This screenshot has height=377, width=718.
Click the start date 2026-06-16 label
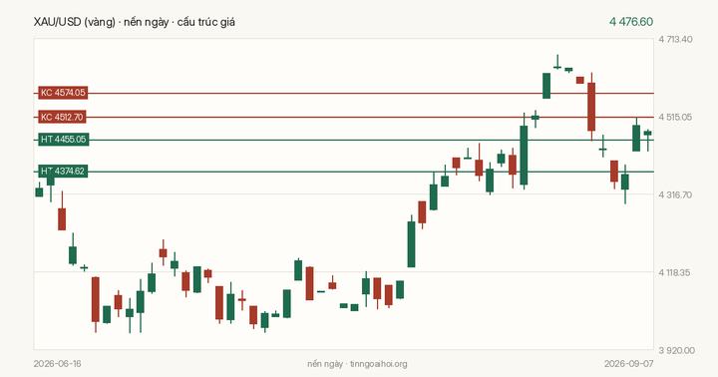(x=57, y=364)
